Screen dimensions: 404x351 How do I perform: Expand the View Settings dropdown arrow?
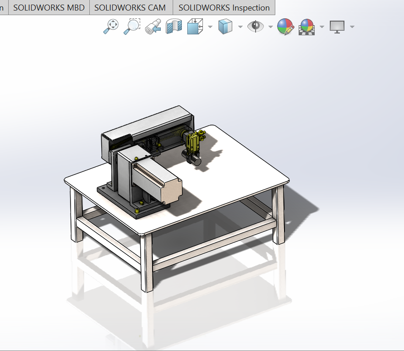pos(352,27)
